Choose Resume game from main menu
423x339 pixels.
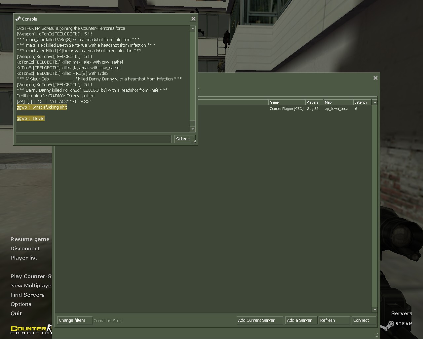coord(30,239)
